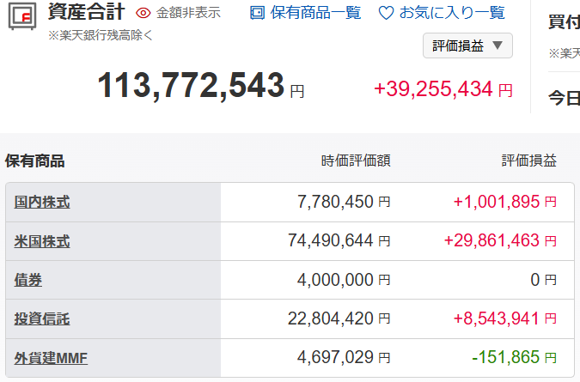Screen dimensions: 580x382
Task: Click the 時価評価額 column header
Action: [356, 161]
